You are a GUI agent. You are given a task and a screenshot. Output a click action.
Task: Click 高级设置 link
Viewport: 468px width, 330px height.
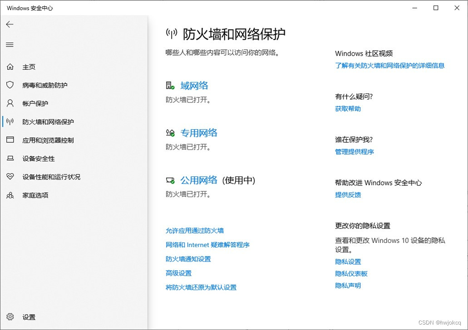[178, 273]
